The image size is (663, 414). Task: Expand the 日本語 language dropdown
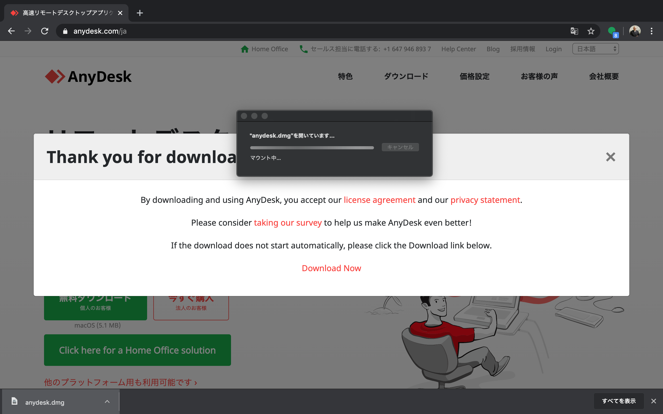point(595,49)
